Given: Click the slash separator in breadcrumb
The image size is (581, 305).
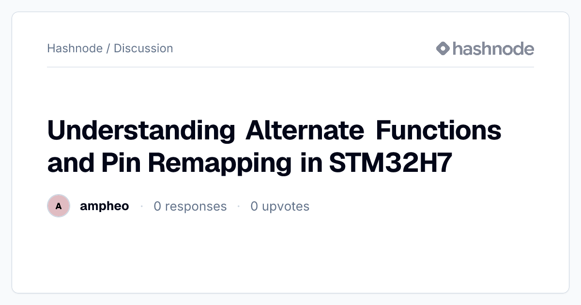Looking at the screenshot, I should [108, 48].
